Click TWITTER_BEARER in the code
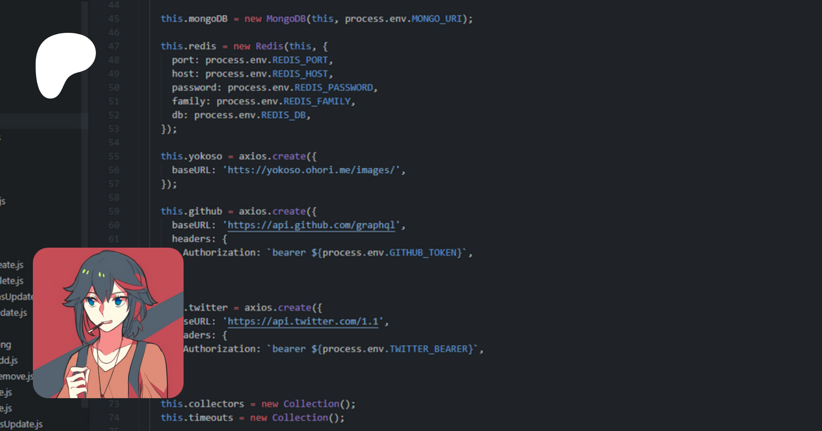 pos(431,349)
